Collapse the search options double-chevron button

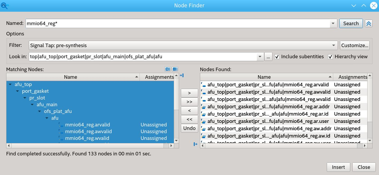coord(369,24)
